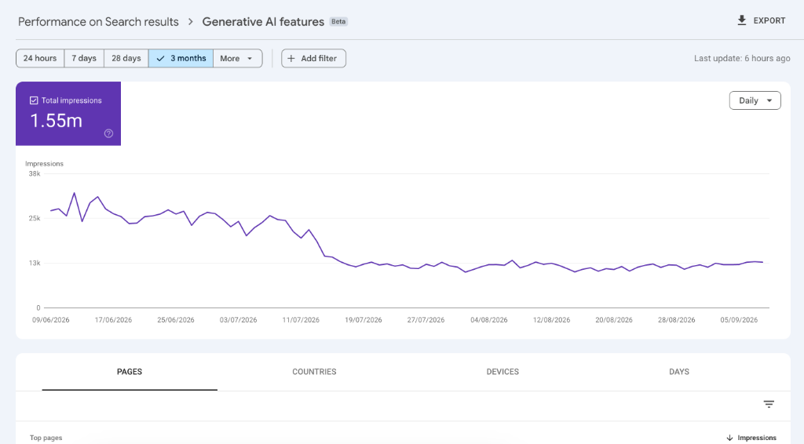Click the sort arrow next to Impressions column
The width and height of the screenshot is (804, 444).
click(x=729, y=438)
